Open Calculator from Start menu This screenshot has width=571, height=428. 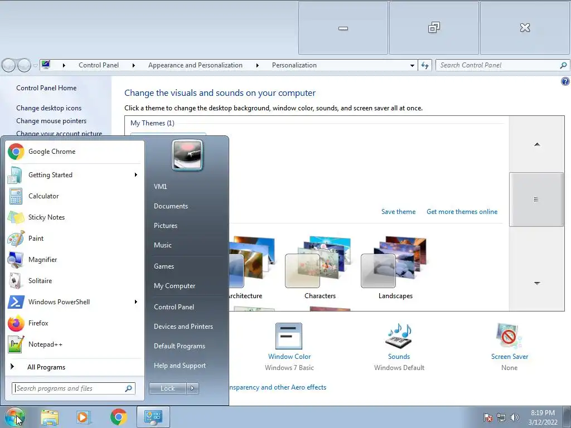point(75,196)
